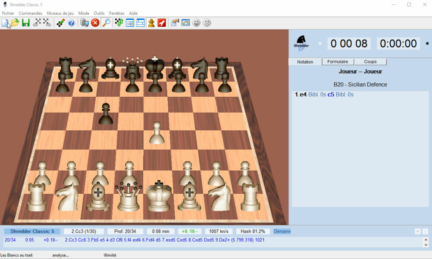Viewport: 432px width, 259px height.
Task: Click the new game document icon
Action: coord(5,22)
